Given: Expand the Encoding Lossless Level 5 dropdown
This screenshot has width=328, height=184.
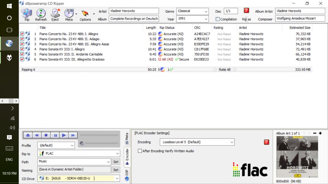Looking at the screenshot, I should [231, 142].
